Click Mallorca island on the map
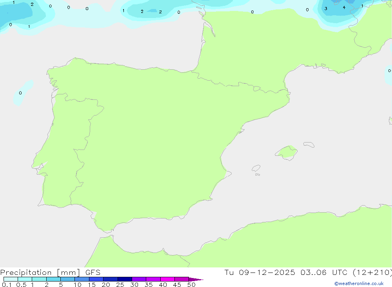Image resolution: width=392 pixels, height=287 pixels. coord(287,152)
